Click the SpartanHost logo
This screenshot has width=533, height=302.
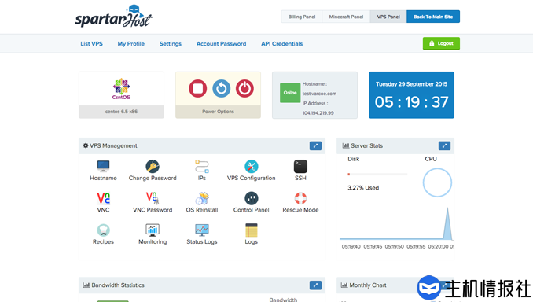(x=113, y=16)
